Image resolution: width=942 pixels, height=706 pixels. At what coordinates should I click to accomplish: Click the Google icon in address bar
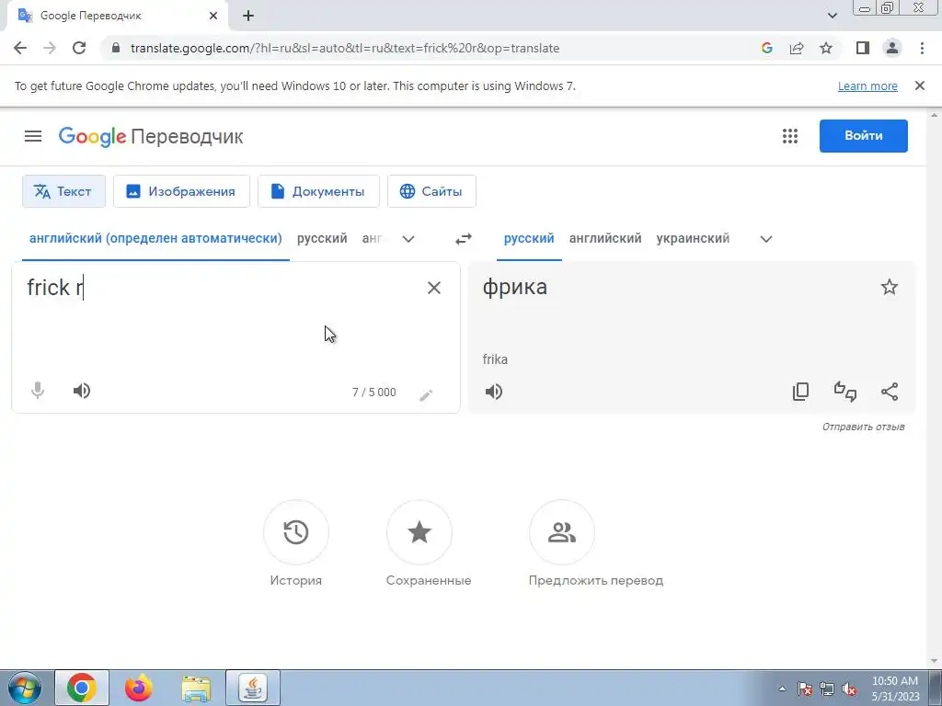click(x=766, y=48)
